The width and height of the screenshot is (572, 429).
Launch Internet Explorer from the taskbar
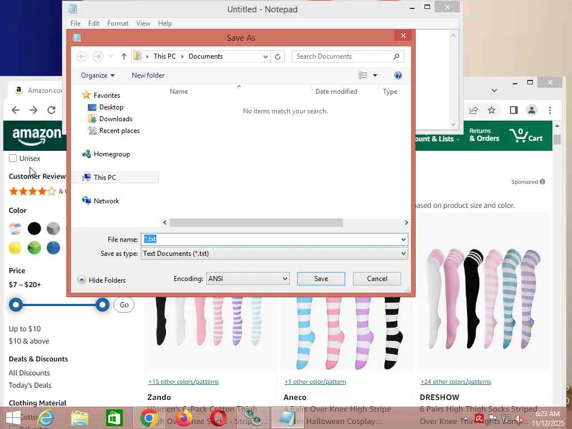pos(46,418)
